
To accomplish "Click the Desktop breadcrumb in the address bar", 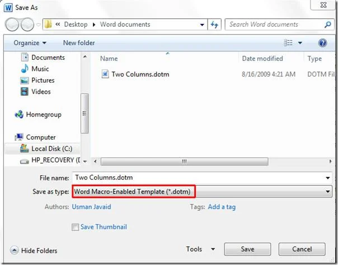I will coord(76,25).
